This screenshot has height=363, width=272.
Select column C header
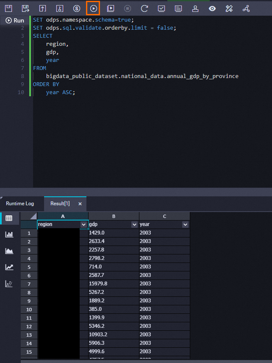164,216
